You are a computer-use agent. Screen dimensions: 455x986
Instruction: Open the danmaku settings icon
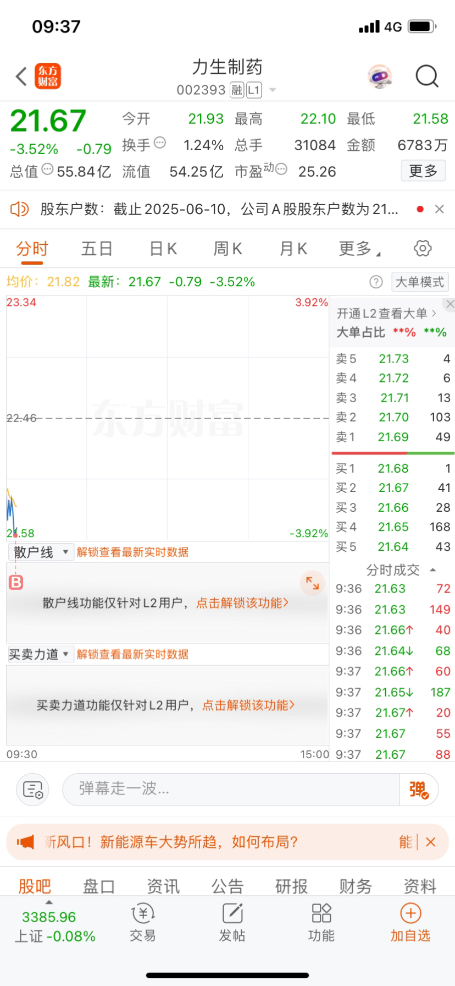point(32,790)
